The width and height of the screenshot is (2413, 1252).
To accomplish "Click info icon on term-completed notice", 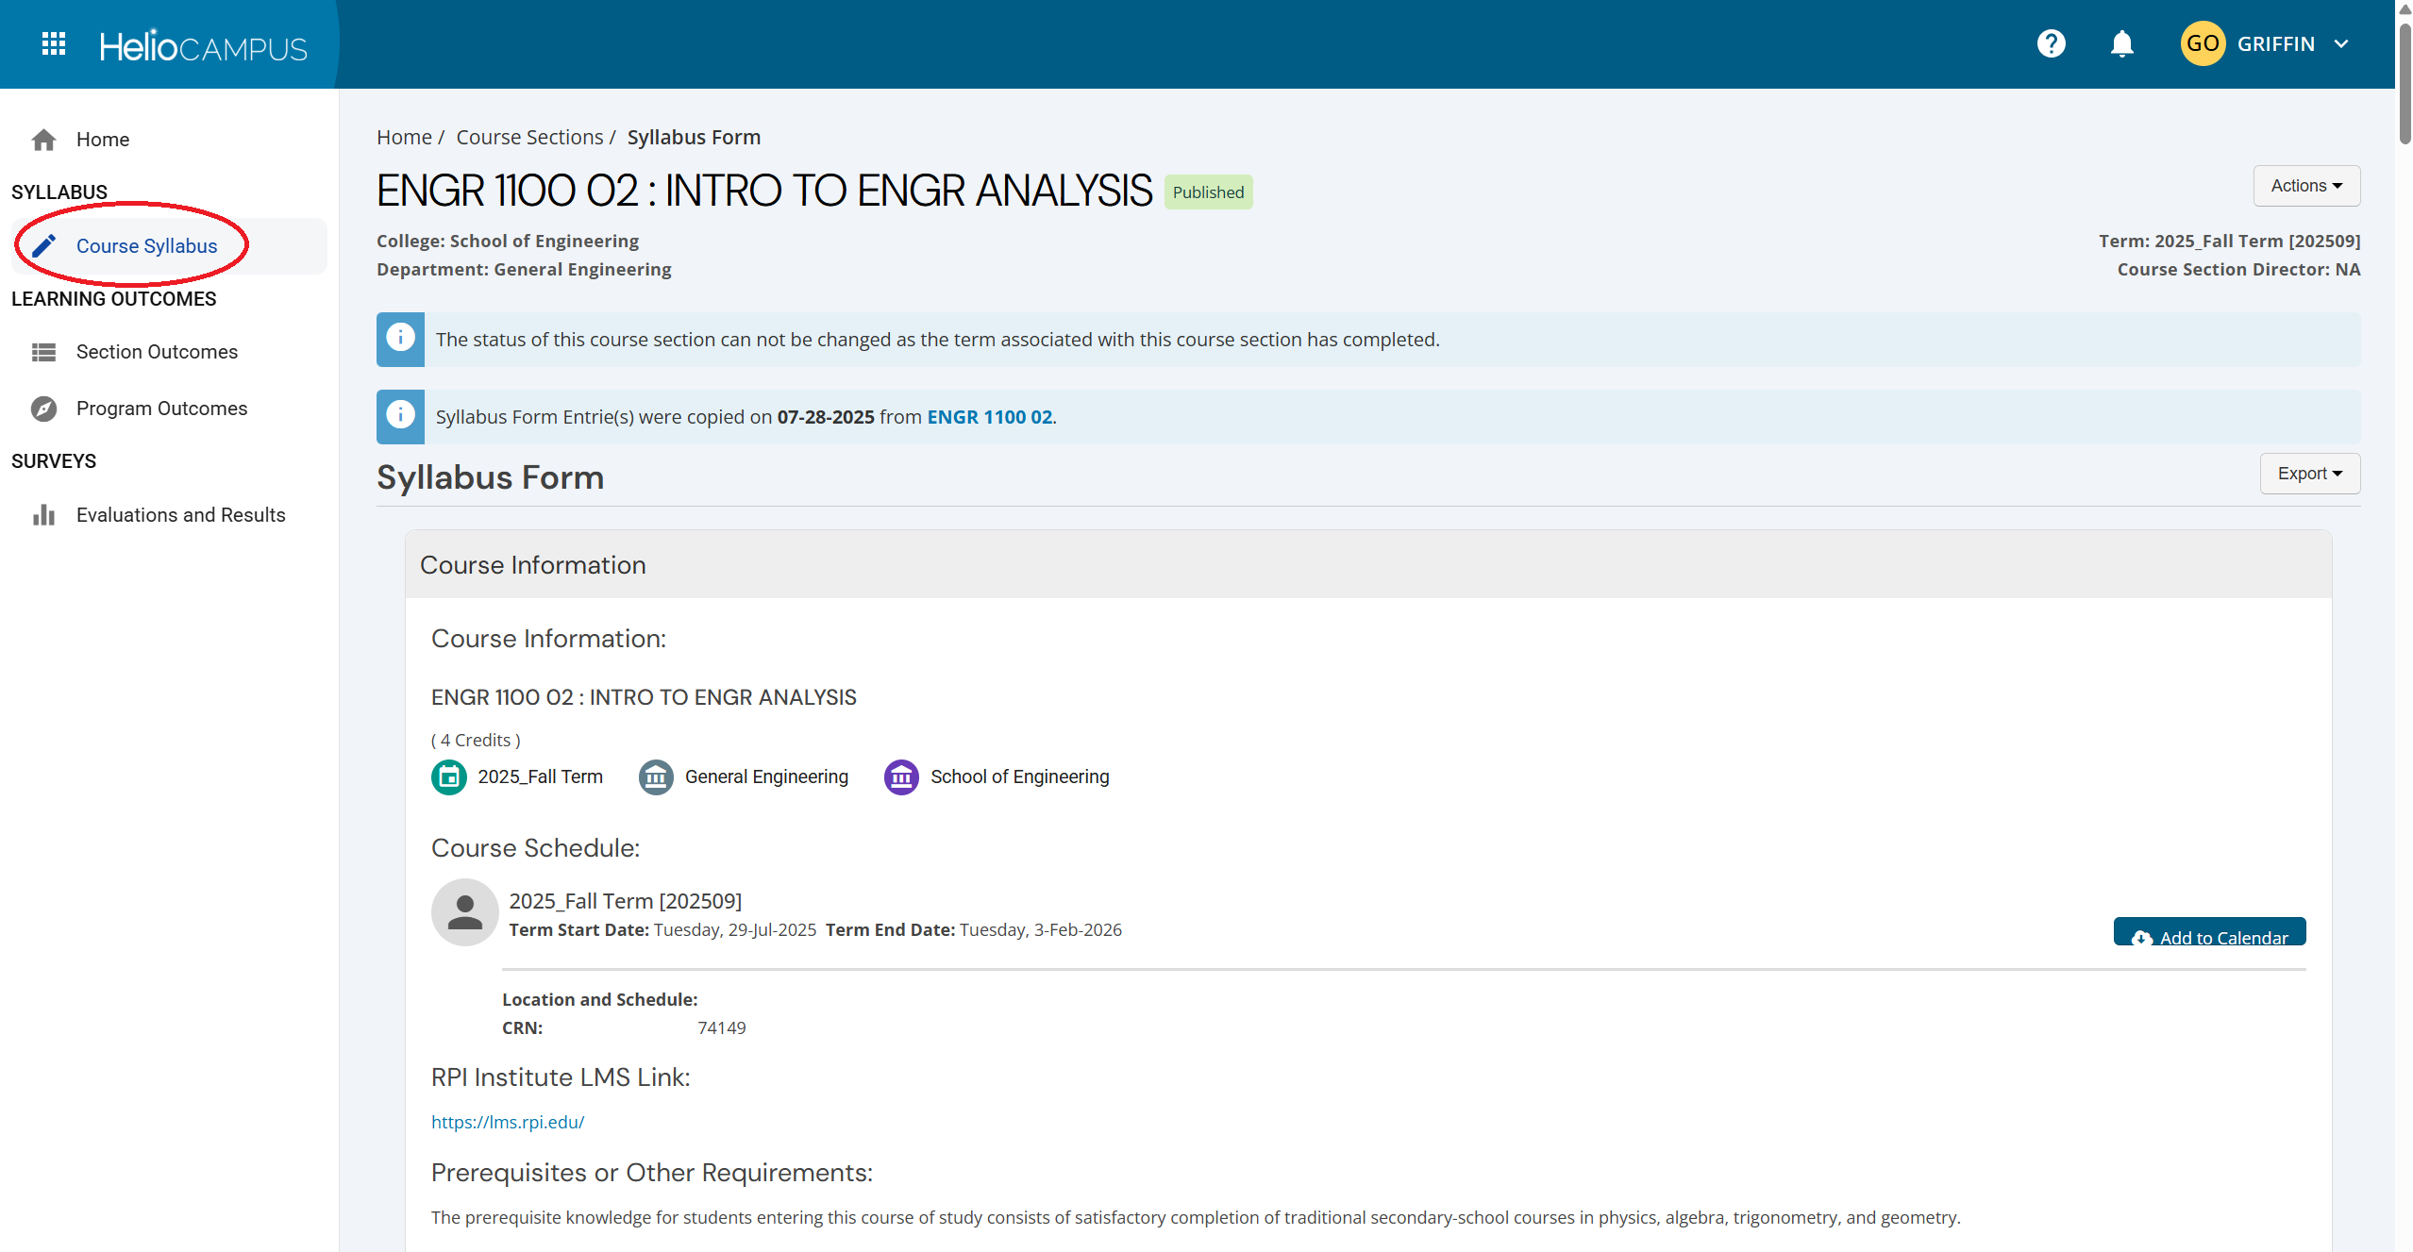I will (x=400, y=338).
